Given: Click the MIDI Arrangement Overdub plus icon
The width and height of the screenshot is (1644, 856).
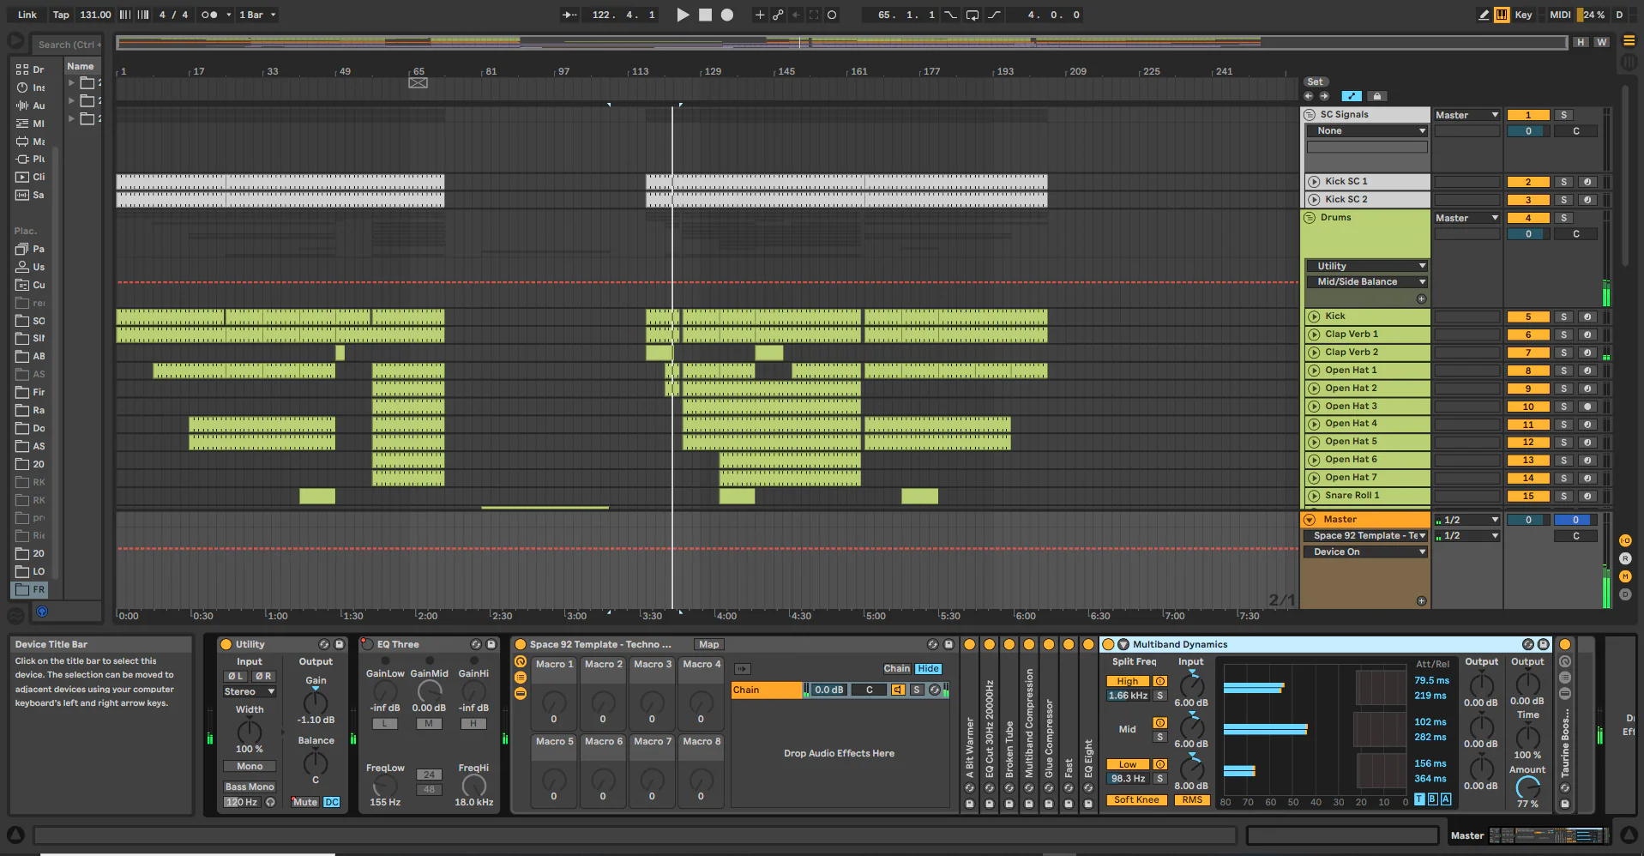Looking at the screenshot, I should click(759, 15).
